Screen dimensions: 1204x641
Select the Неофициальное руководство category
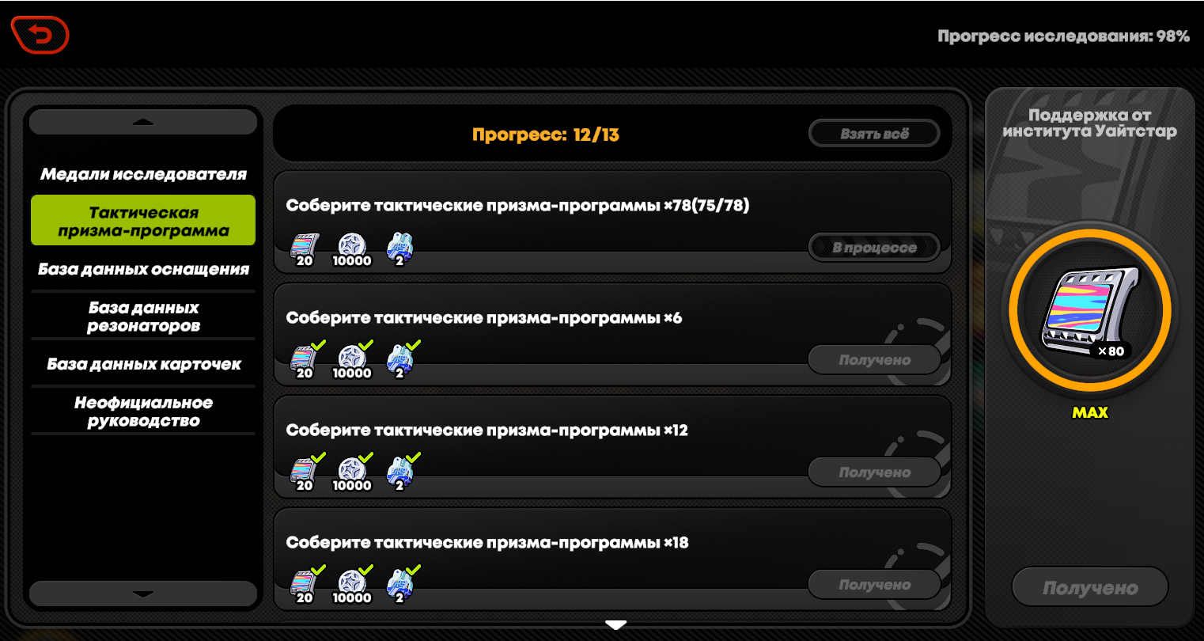pos(143,412)
